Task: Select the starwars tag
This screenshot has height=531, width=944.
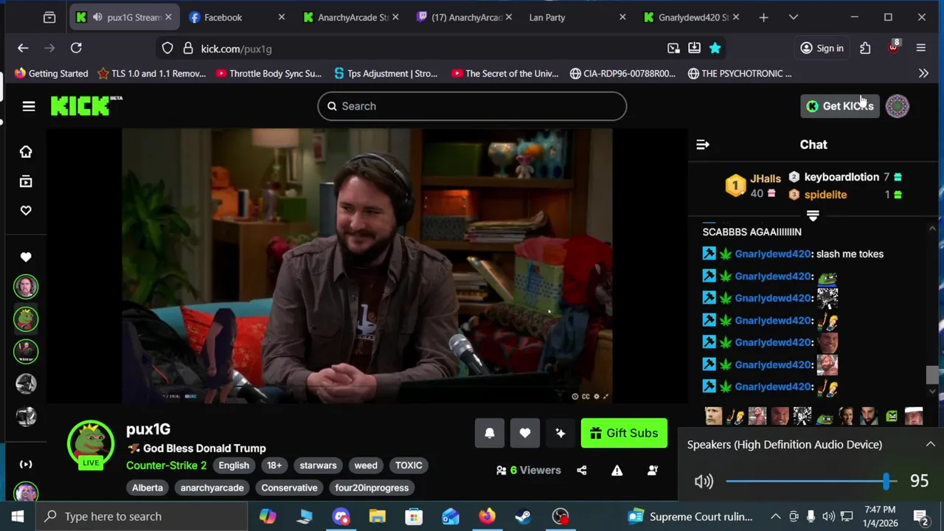Action: pos(318,465)
